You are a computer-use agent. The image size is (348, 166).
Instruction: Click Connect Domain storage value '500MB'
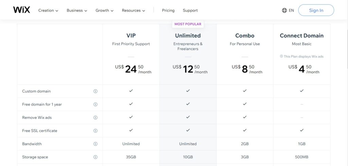click(x=302, y=157)
